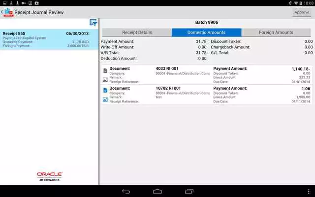Tap the Chargeback Amount label

point(230,47)
